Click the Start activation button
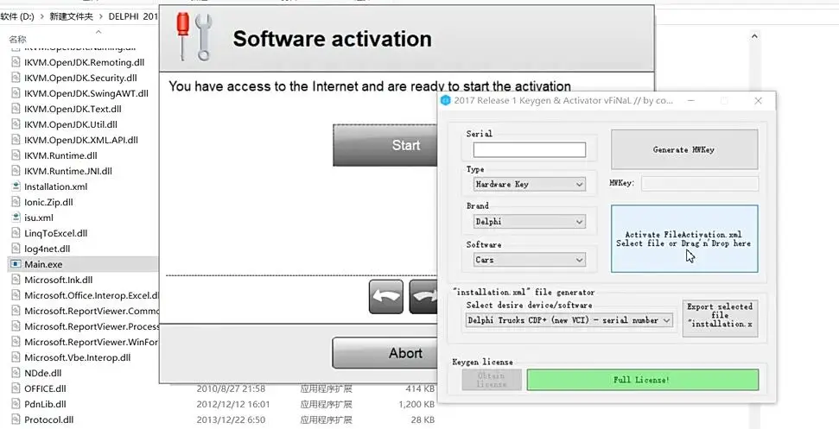The height and width of the screenshot is (429, 839). 385,145
